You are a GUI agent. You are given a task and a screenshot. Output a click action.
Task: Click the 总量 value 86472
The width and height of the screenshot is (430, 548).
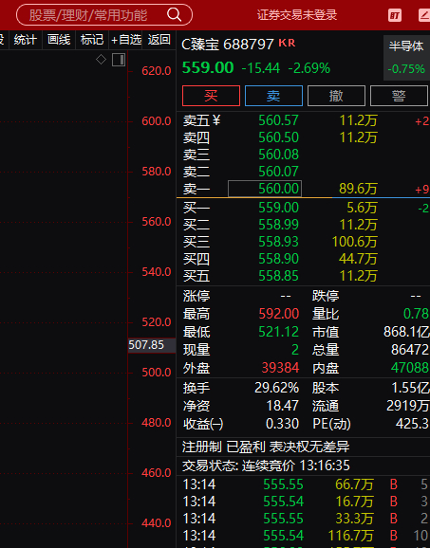pyautogui.click(x=410, y=350)
